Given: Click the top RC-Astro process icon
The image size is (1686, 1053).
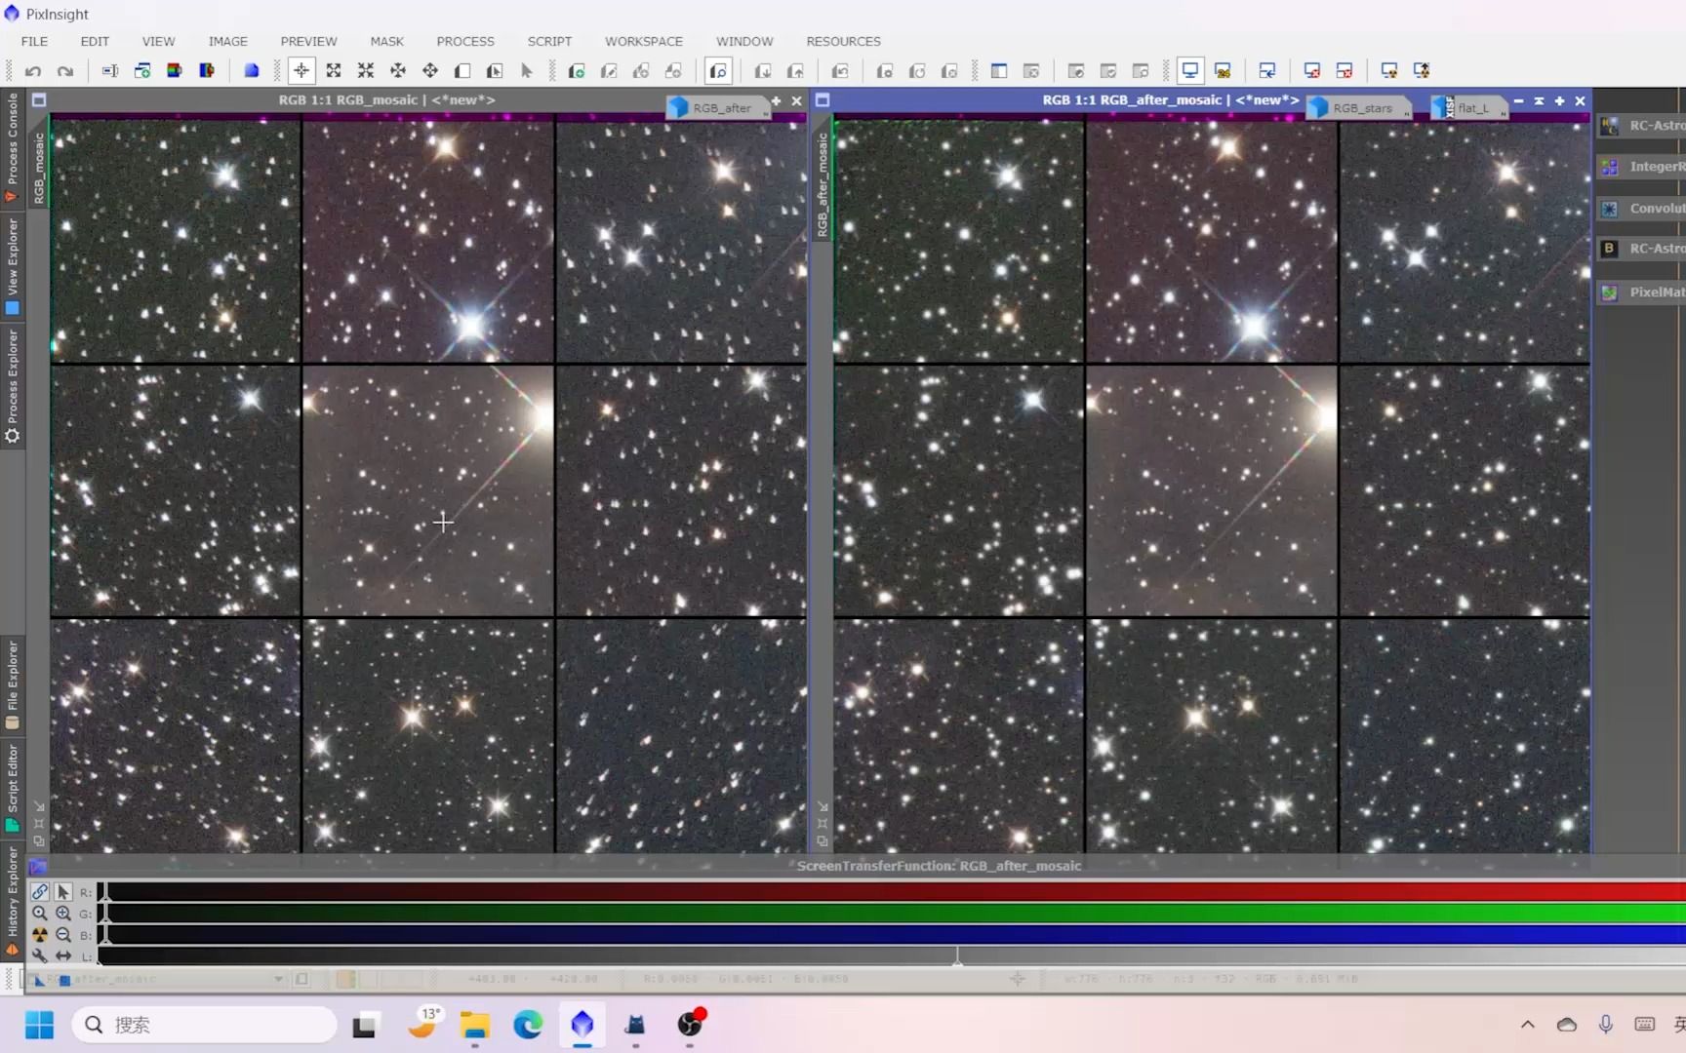Looking at the screenshot, I should tap(1610, 126).
